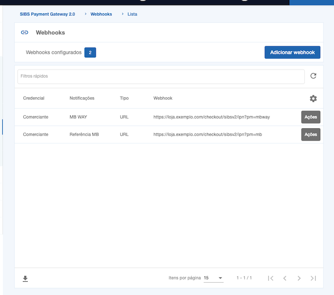Sort by Notificações column header
This screenshot has width=334, height=295.
click(x=82, y=98)
